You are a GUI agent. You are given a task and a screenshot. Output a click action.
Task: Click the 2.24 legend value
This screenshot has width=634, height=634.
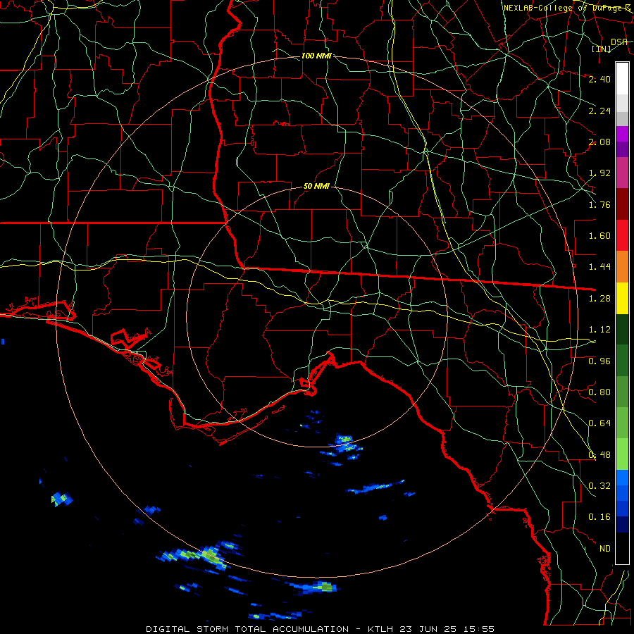click(599, 111)
